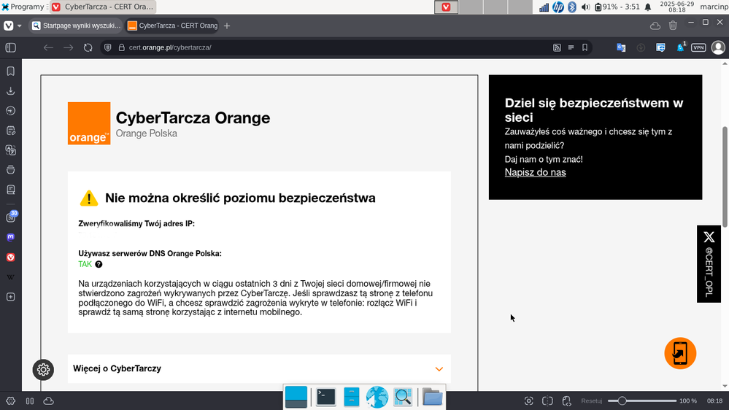Open Vivaldi settings gear in status bar
729x410 pixels.
(10, 401)
